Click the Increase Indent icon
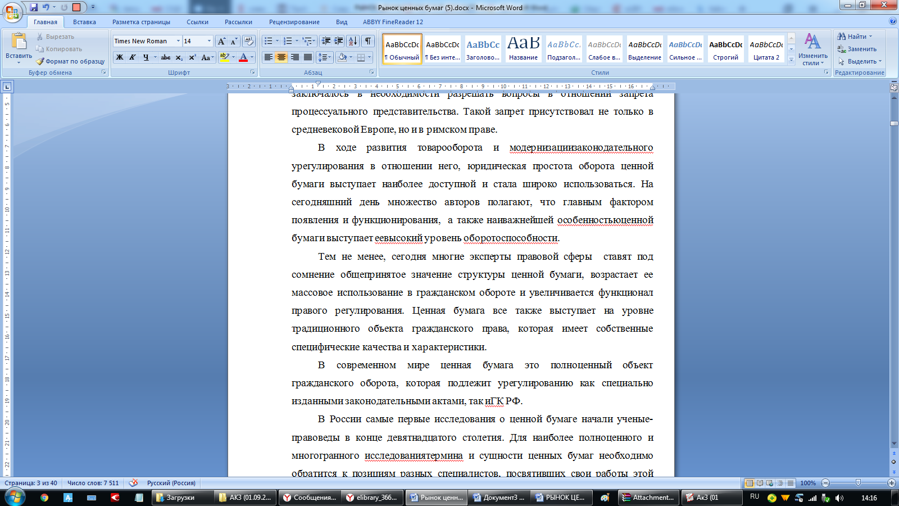899x506 pixels. pyautogui.click(x=338, y=41)
